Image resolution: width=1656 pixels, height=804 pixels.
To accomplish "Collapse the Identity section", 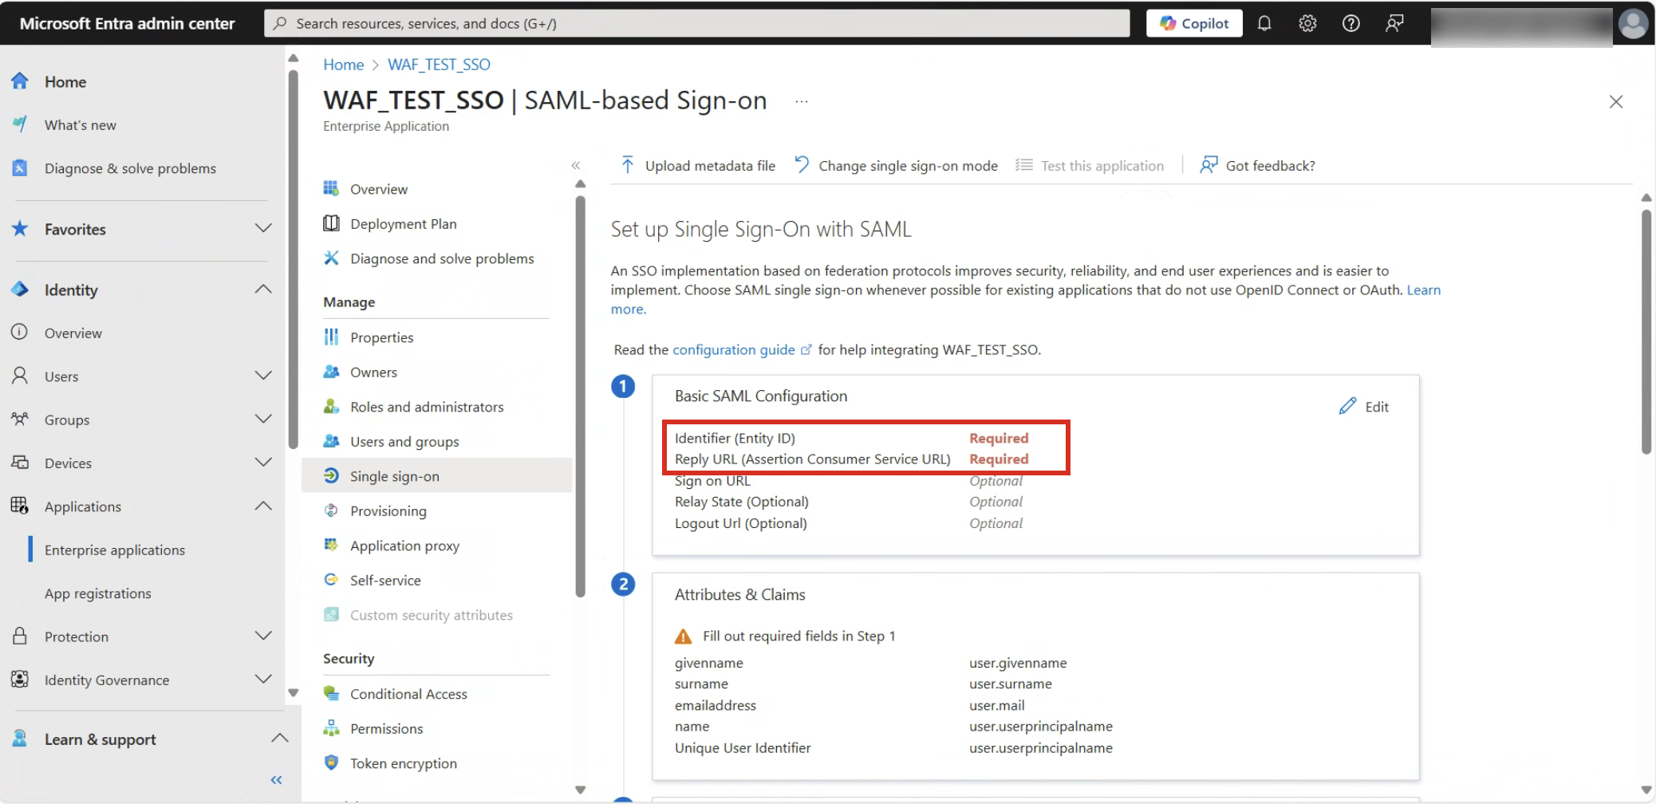I will pyautogui.click(x=263, y=290).
